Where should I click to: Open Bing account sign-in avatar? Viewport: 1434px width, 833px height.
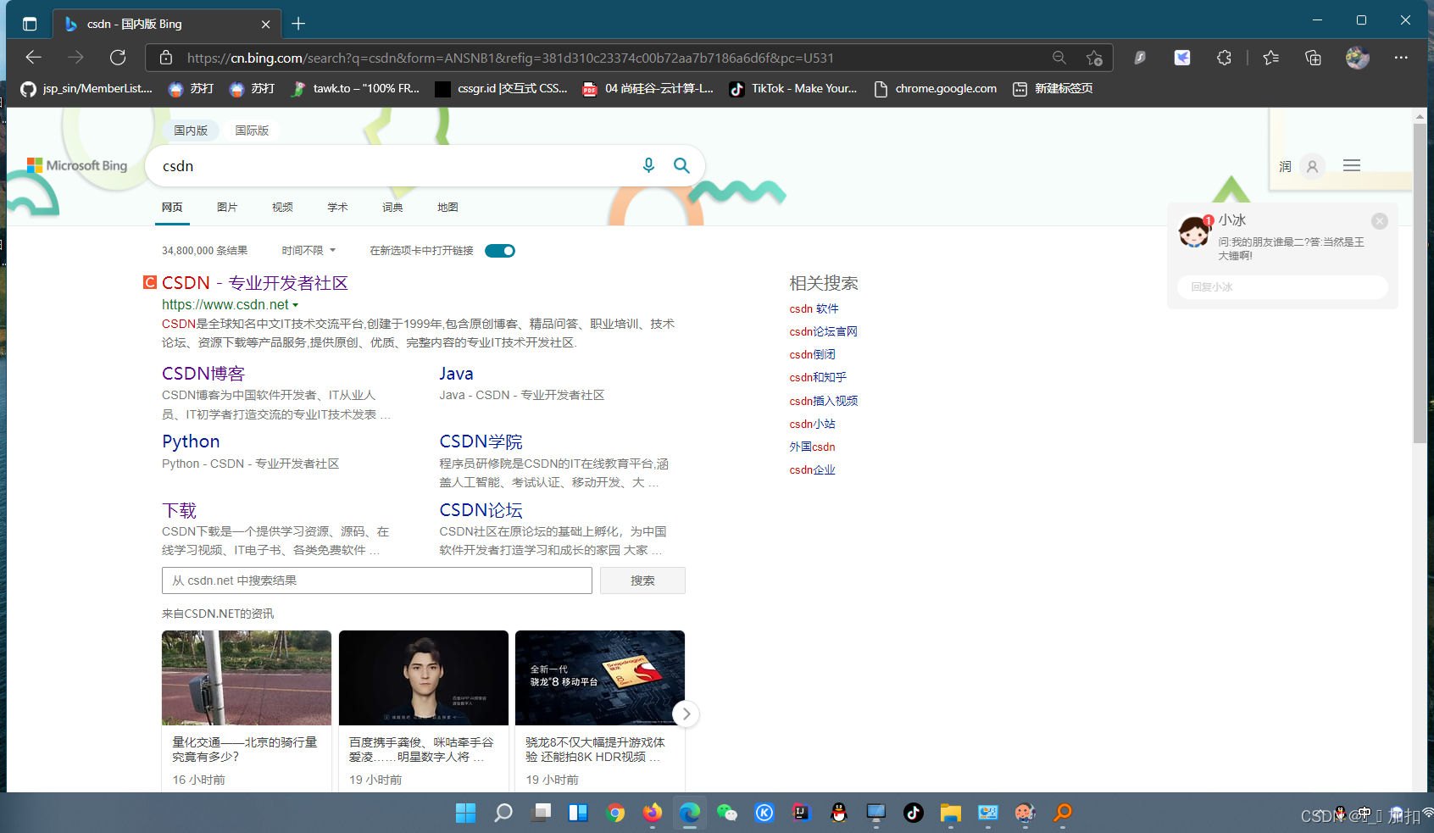tap(1312, 166)
